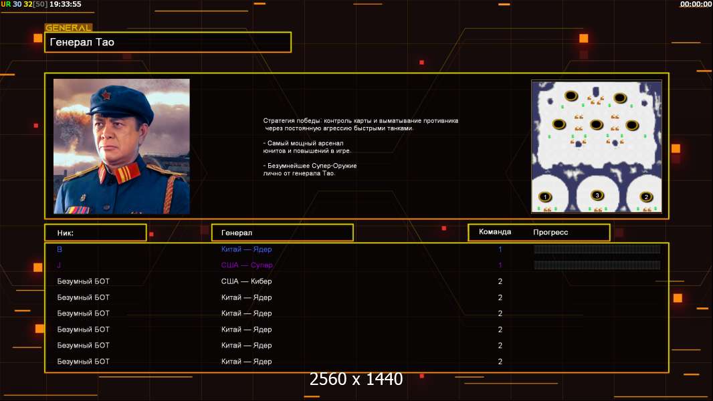Select player 'B' nickname row
Viewport: 713px width, 401px height.
tap(60, 249)
